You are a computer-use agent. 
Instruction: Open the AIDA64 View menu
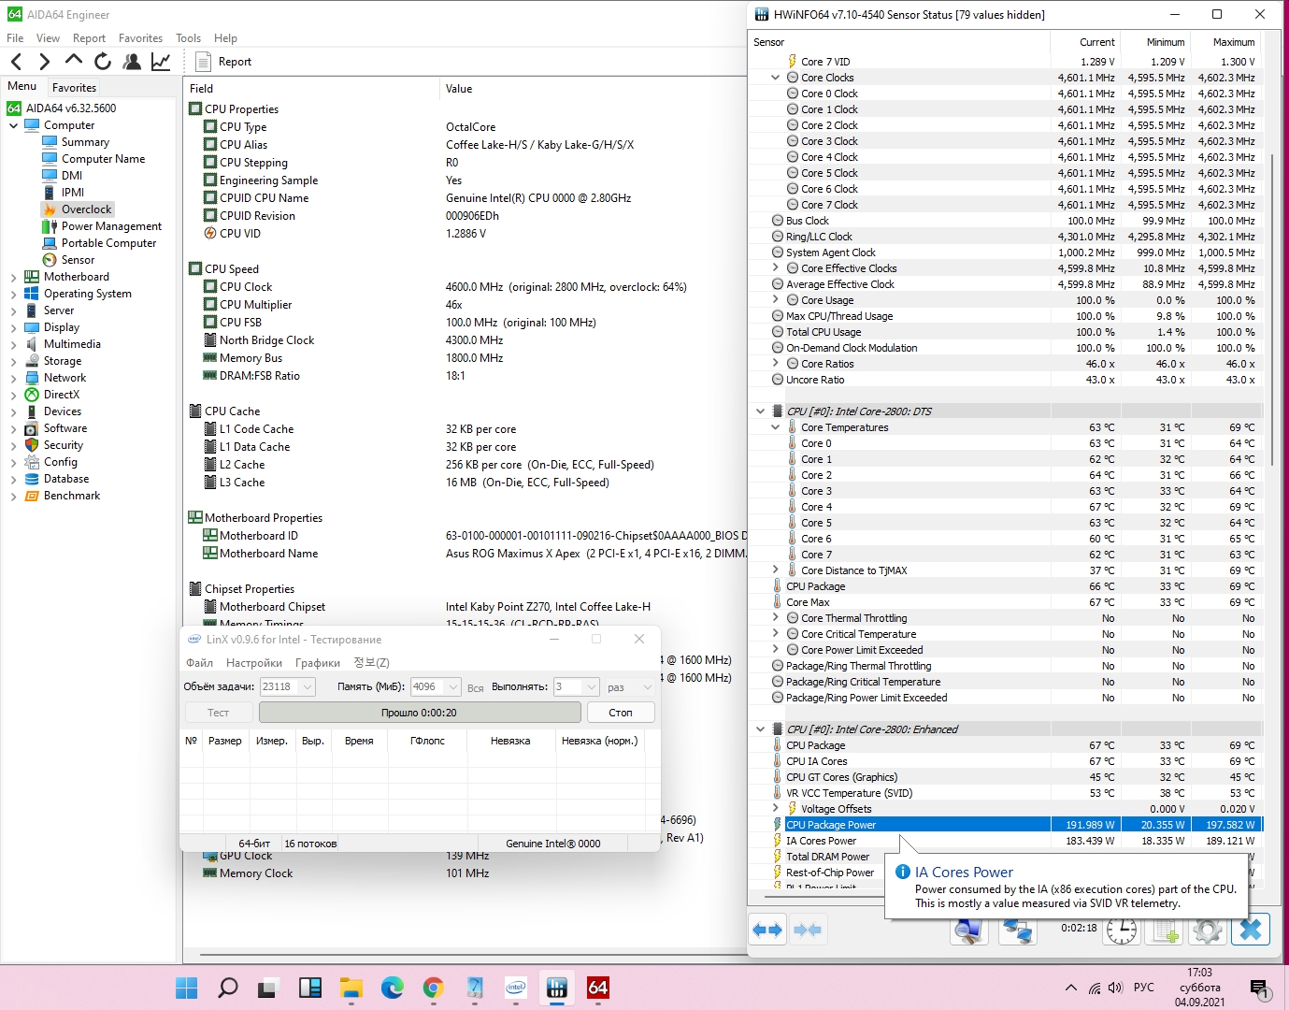click(x=48, y=38)
